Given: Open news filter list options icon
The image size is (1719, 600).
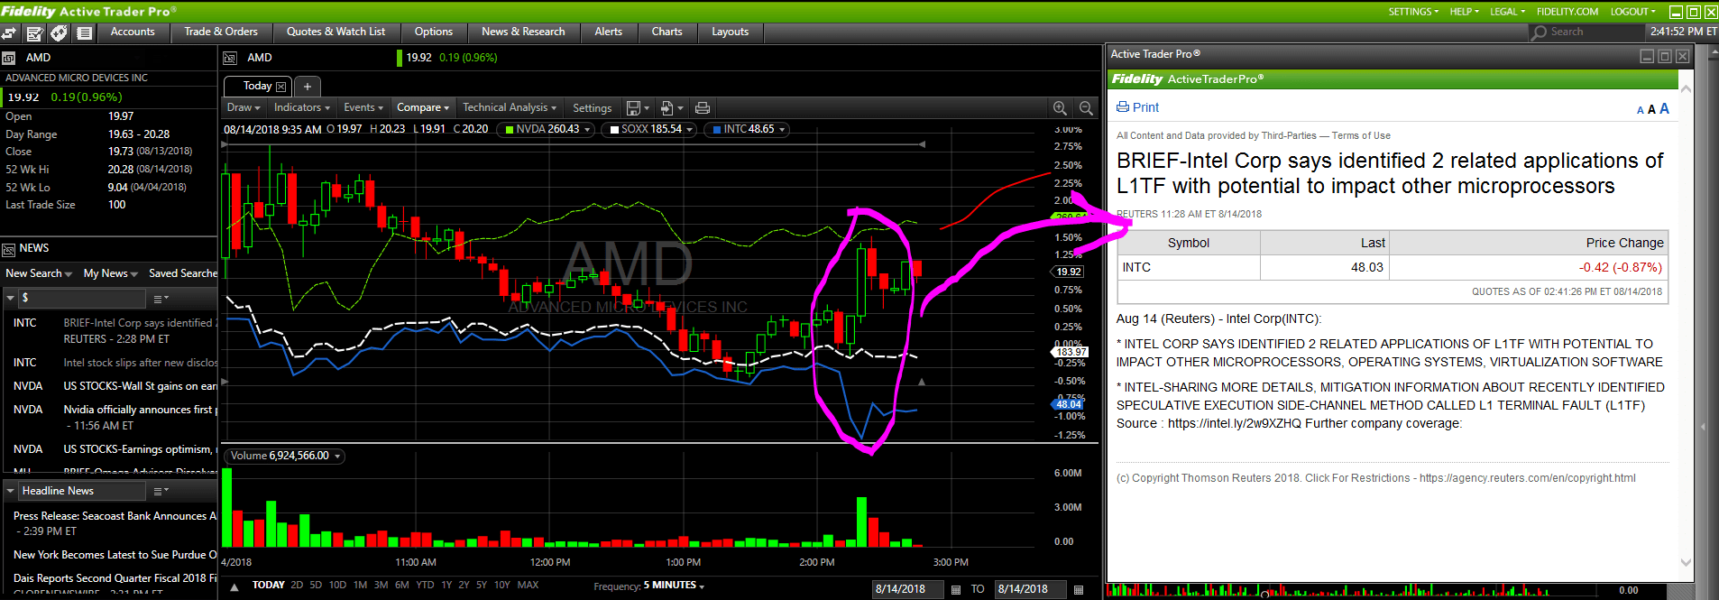Looking at the screenshot, I should point(160,299).
